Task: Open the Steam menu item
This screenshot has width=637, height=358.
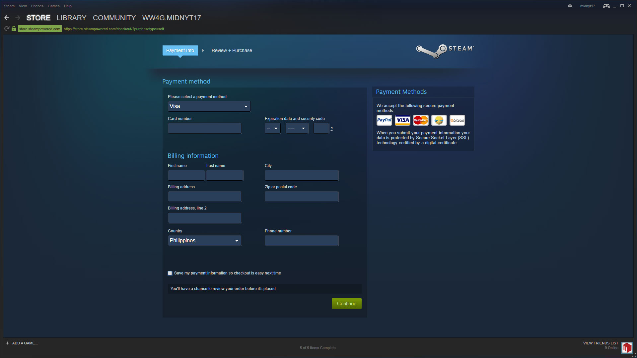Action: [x=9, y=6]
